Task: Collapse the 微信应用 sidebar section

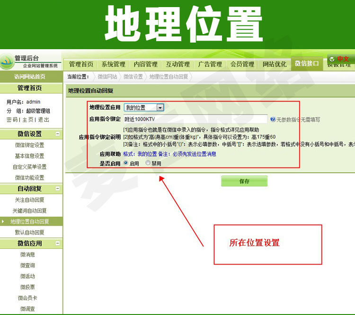Action: click(x=58, y=243)
